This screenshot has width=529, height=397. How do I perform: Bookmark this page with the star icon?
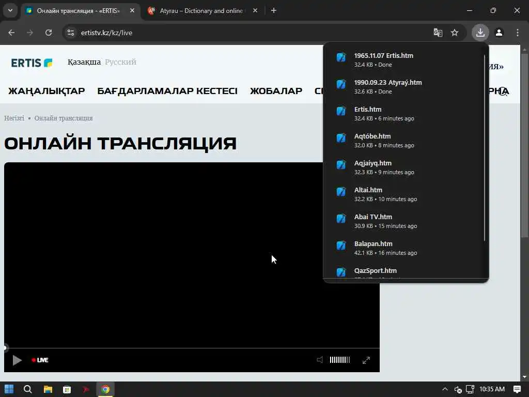click(x=455, y=33)
